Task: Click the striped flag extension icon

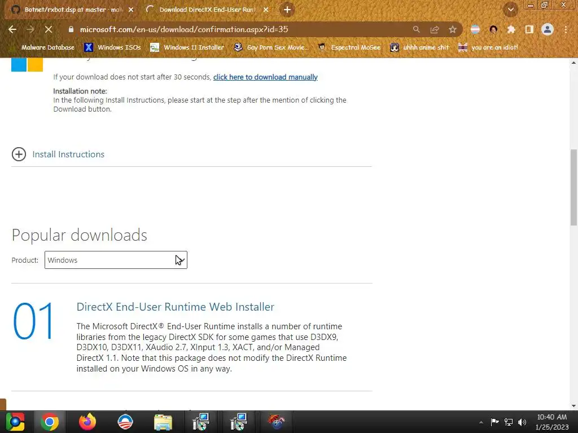Action: coord(475,29)
